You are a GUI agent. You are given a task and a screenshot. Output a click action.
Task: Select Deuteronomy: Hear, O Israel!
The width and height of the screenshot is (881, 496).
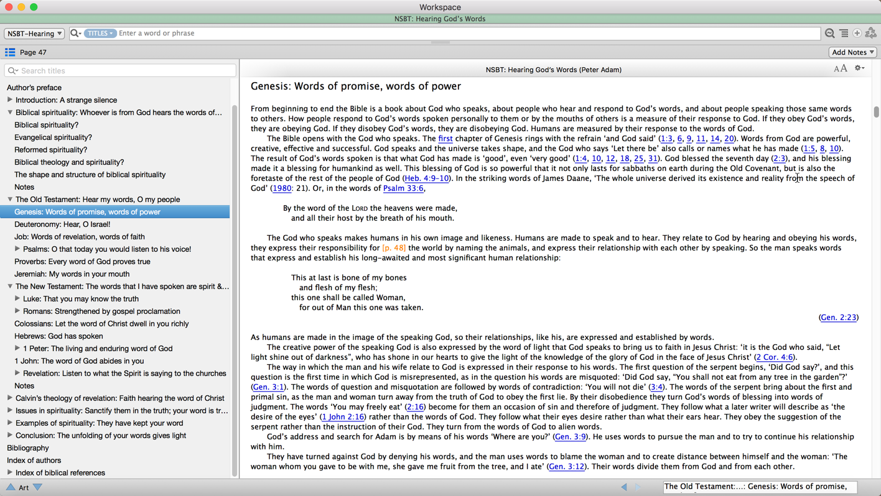[x=62, y=224]
